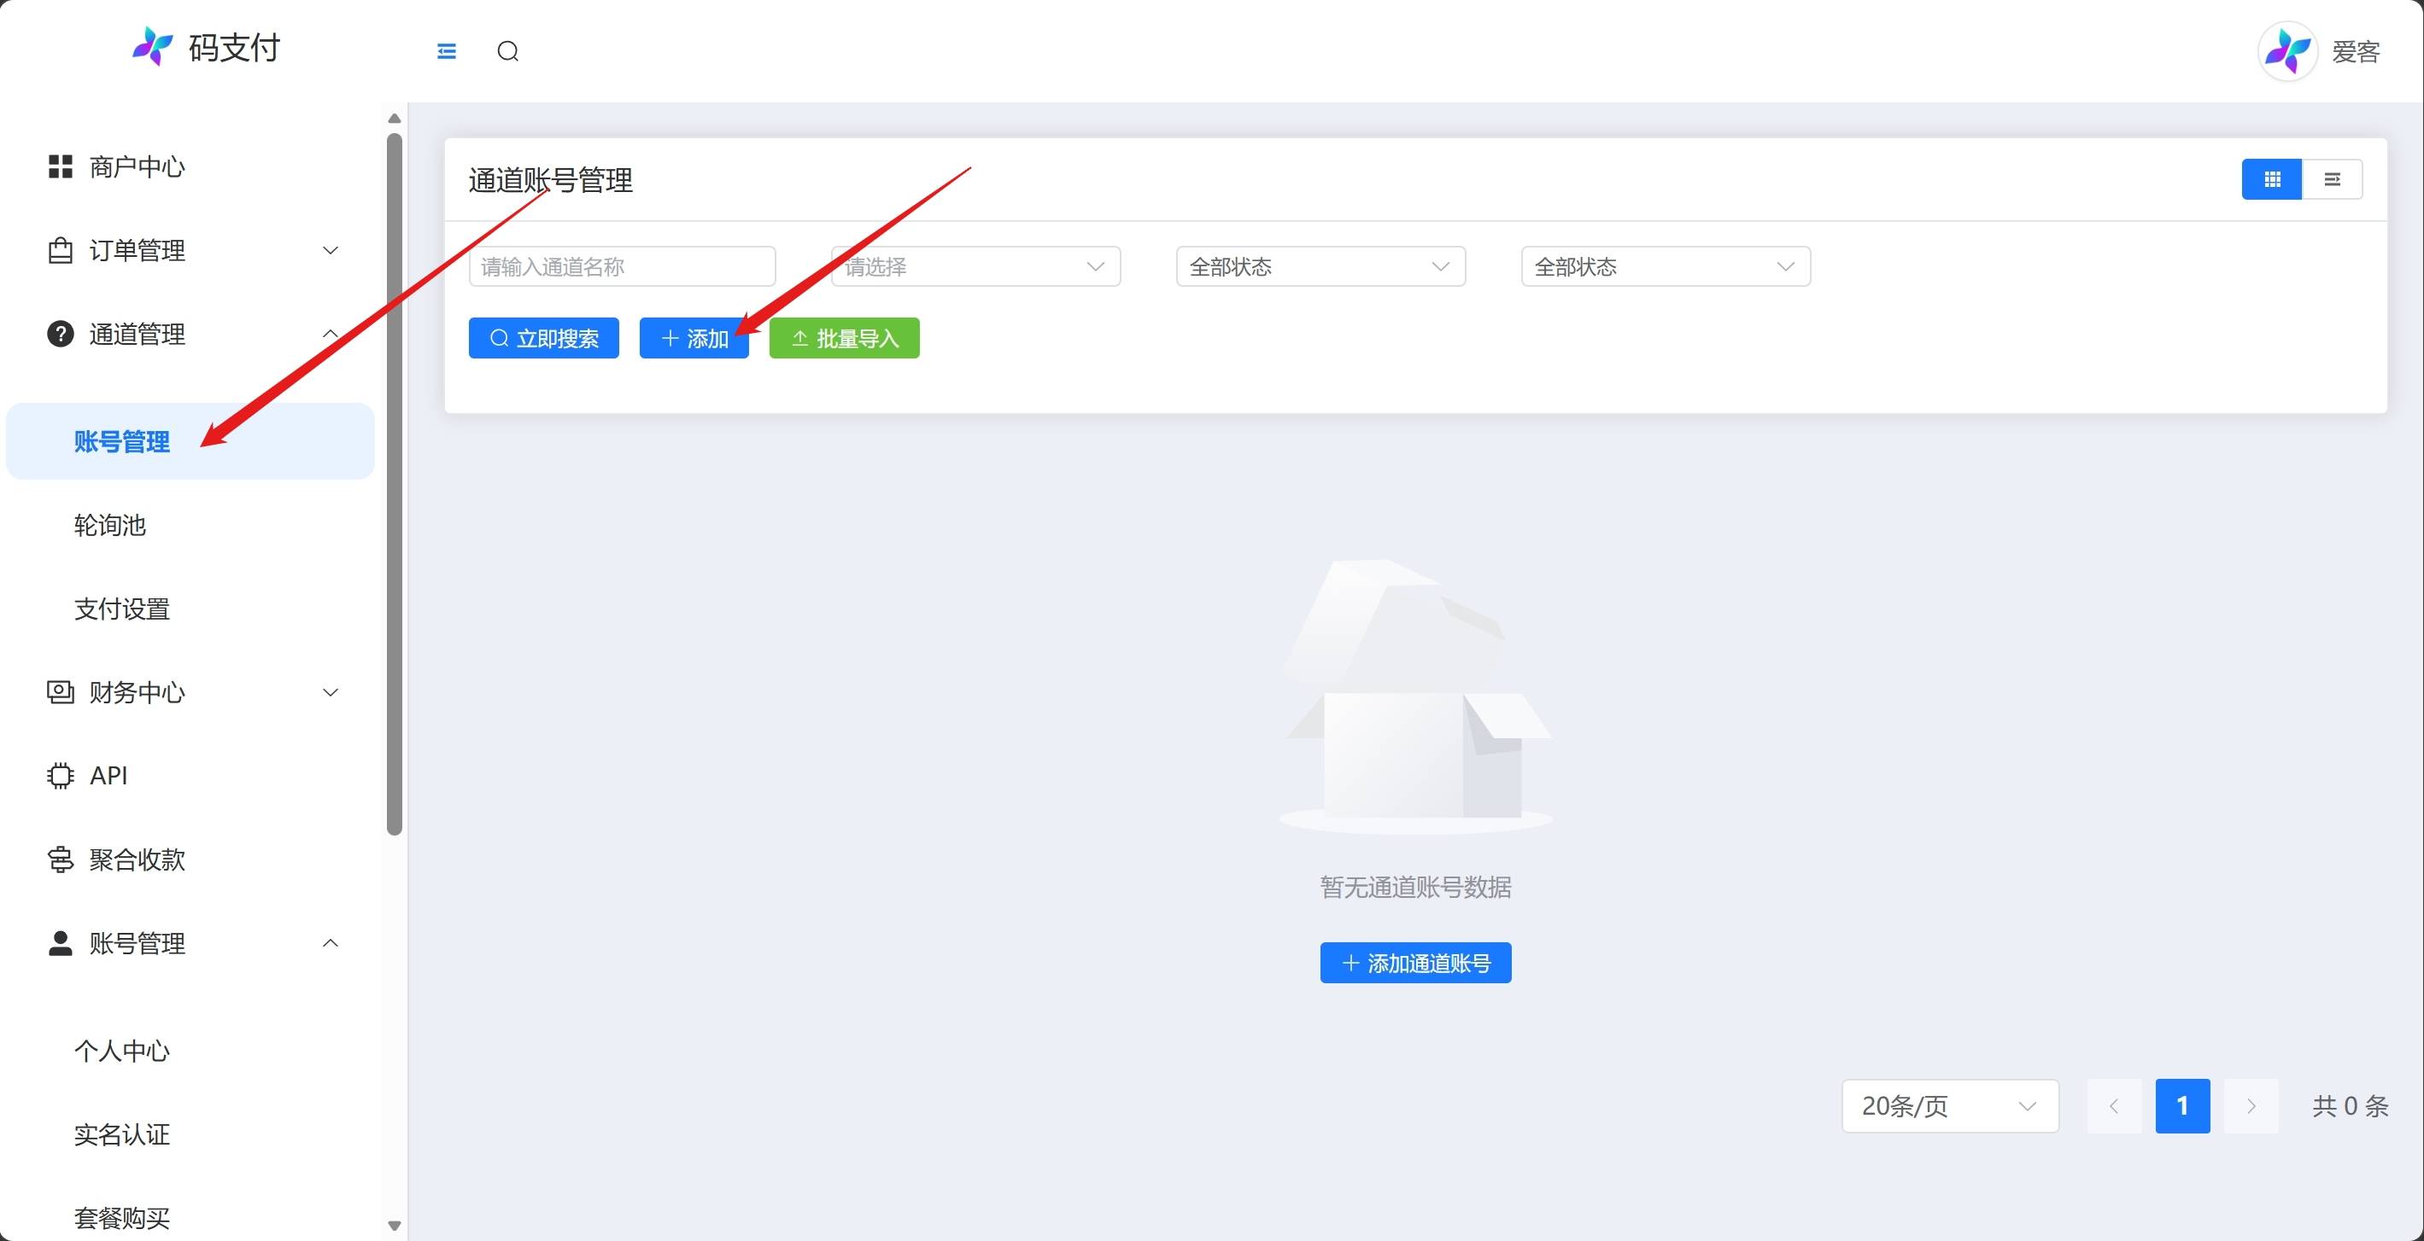Click the 财务中心 money icon
The width and height of the screenshot is (2424, 1241).
(x=61, y=692)
